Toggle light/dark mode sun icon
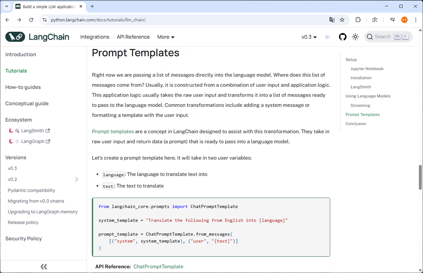Image resolution: width=423 pixels, height=273 pixels. pos(355,37)
